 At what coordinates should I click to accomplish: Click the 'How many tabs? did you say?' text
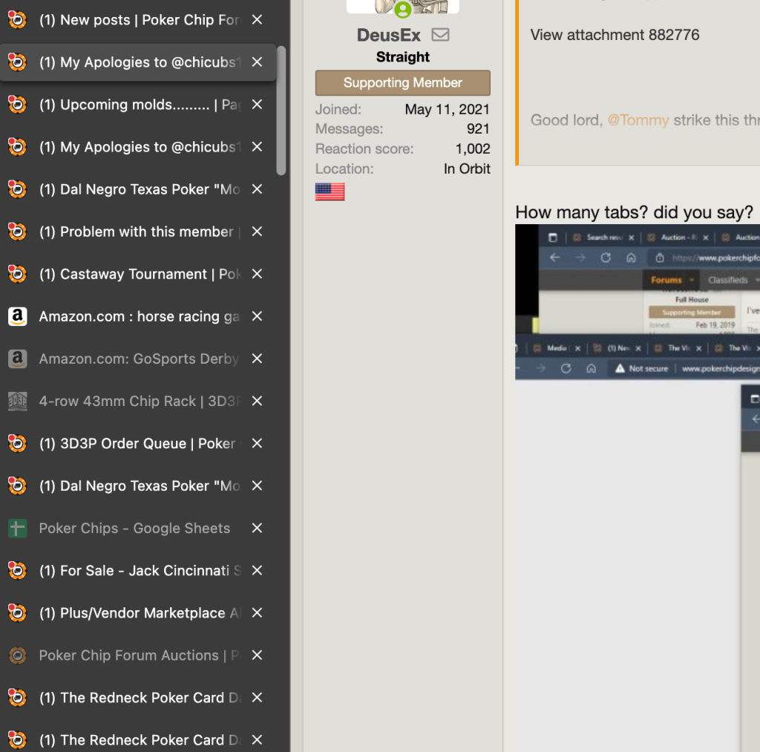[x=634, y=212]
